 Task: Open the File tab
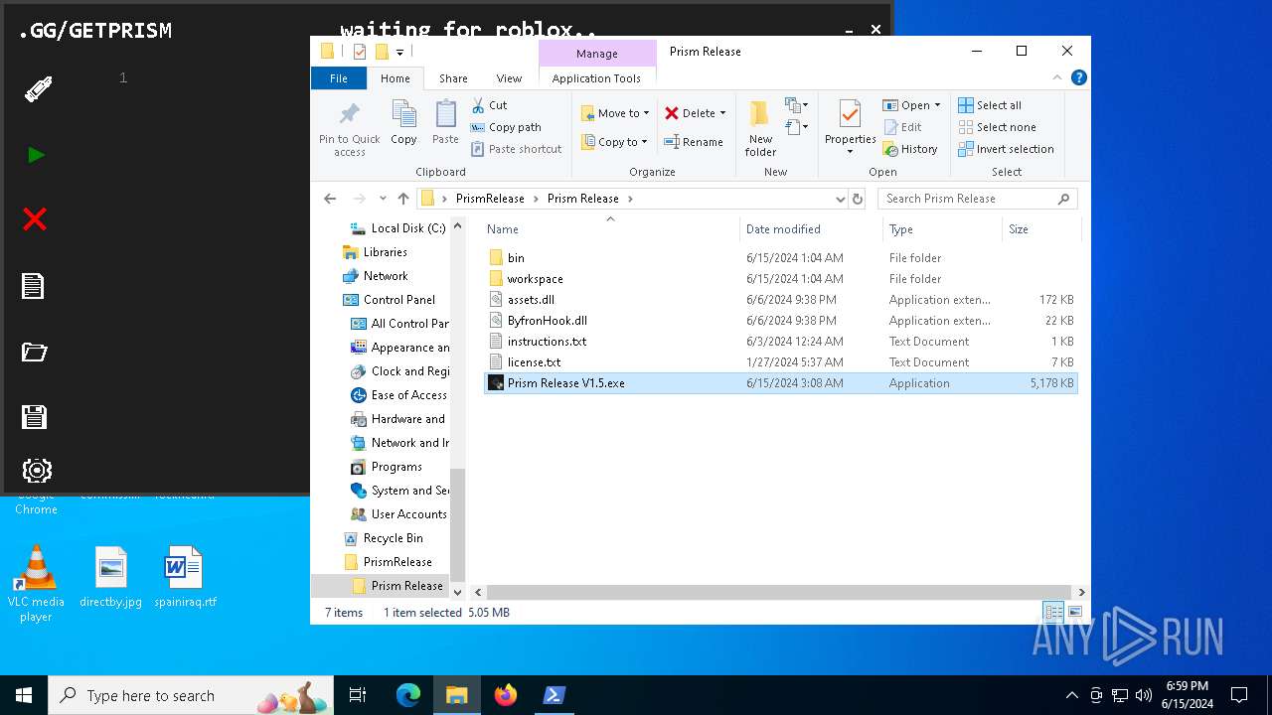[x=339, y=78]
